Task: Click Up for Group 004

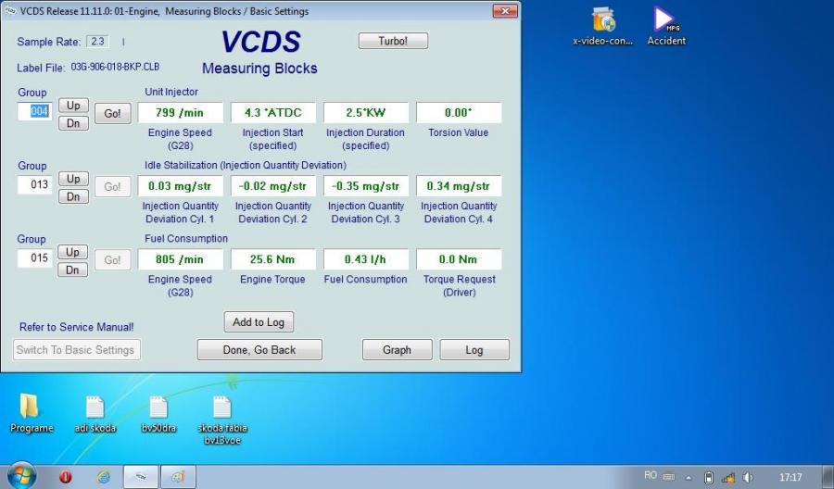Action: coord(73,106)
